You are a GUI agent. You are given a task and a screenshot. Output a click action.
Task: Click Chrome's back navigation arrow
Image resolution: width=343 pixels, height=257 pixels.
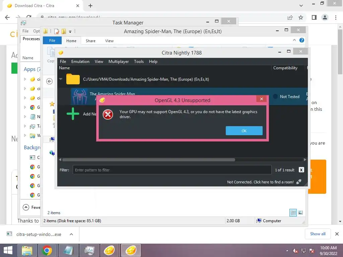coord(7,17)
